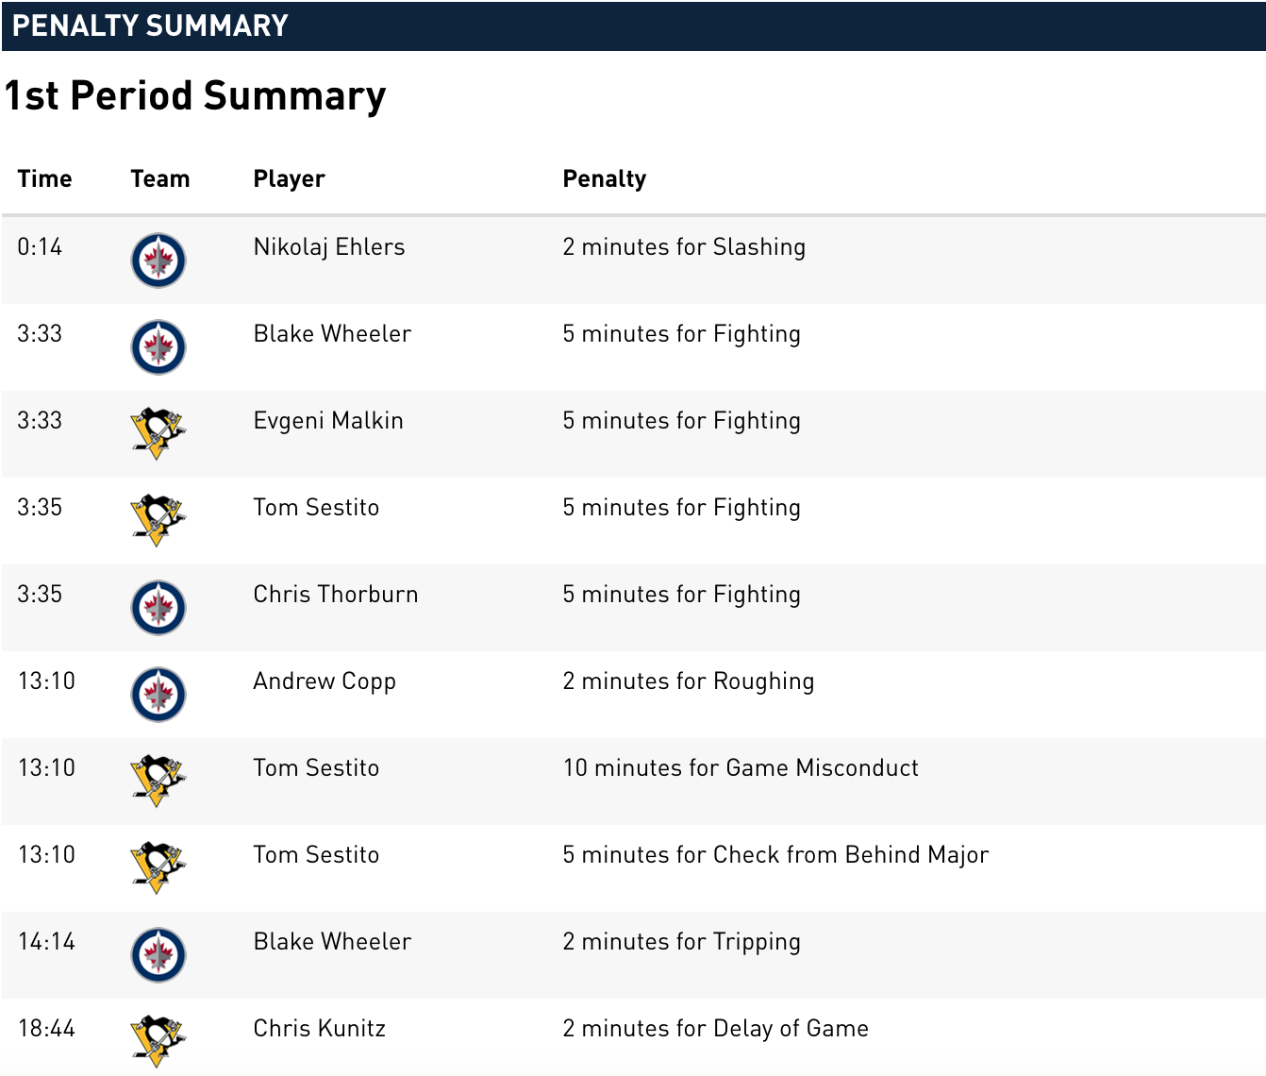The image size is (1266, 1076).
Task: Click the Jets logo next to Andrew Copp
Action: click(158, 695)
